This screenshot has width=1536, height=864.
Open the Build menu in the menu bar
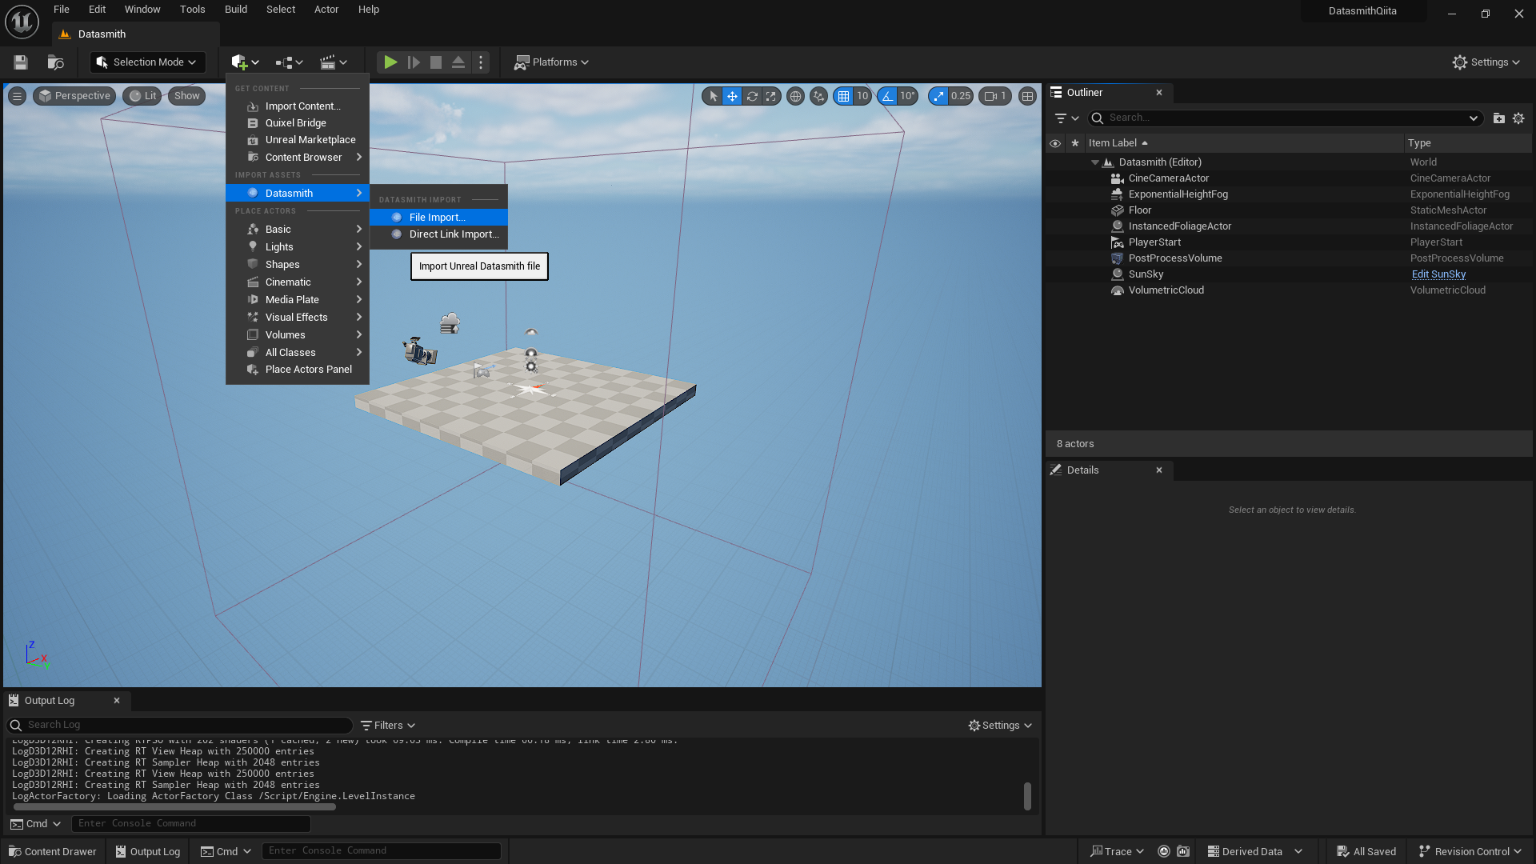pyautogui.click(x=235, y=9)
